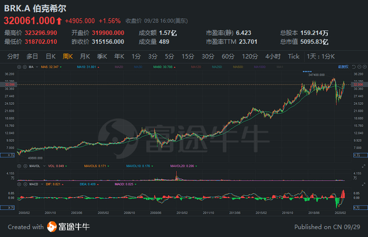Open the MAVOL indicator dropdown
The image size is (368, 237).
click(x=44, y=166)
